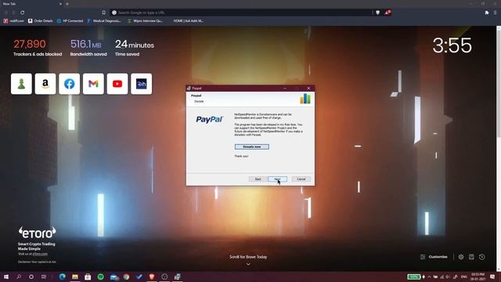
Task: Open the Medical Diagnosis bookmark
Action: pyautogui.click(x=104, y=21)
